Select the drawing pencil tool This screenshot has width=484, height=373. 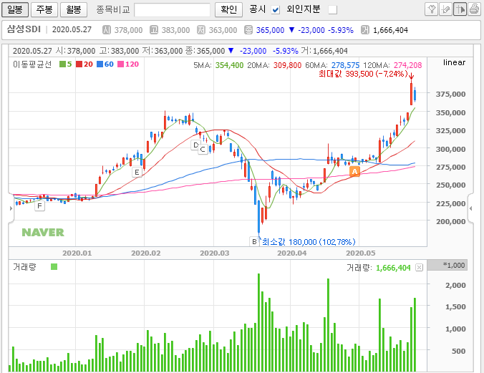[x=446, y=9]
